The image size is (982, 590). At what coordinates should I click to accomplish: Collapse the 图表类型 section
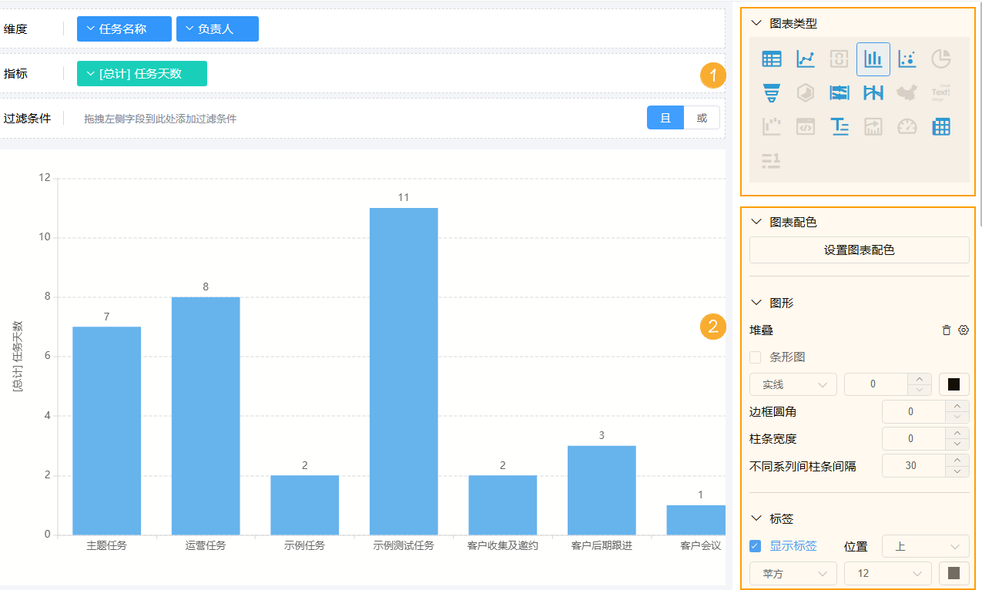756,24
